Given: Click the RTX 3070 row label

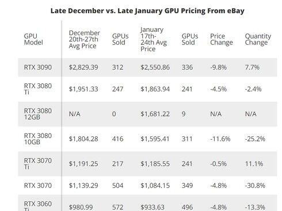Looking at the screenshot, I should (38, 186).
